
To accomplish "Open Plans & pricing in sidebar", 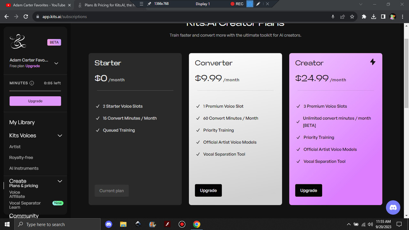I will tap(24, 186).
